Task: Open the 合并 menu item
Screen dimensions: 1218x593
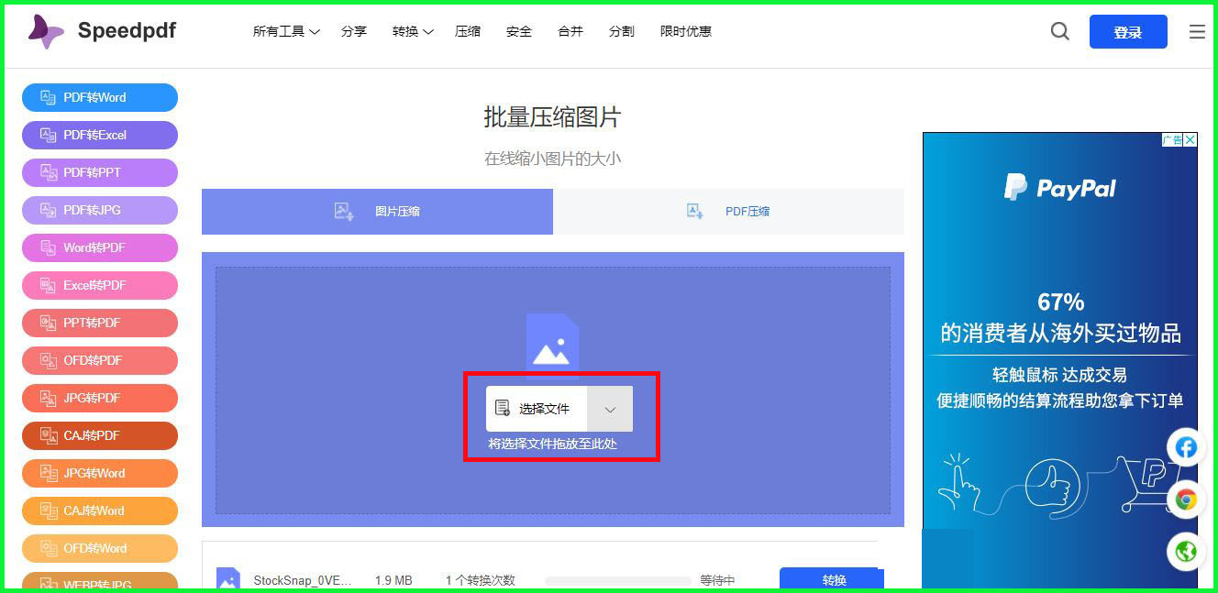Action: 570,30
